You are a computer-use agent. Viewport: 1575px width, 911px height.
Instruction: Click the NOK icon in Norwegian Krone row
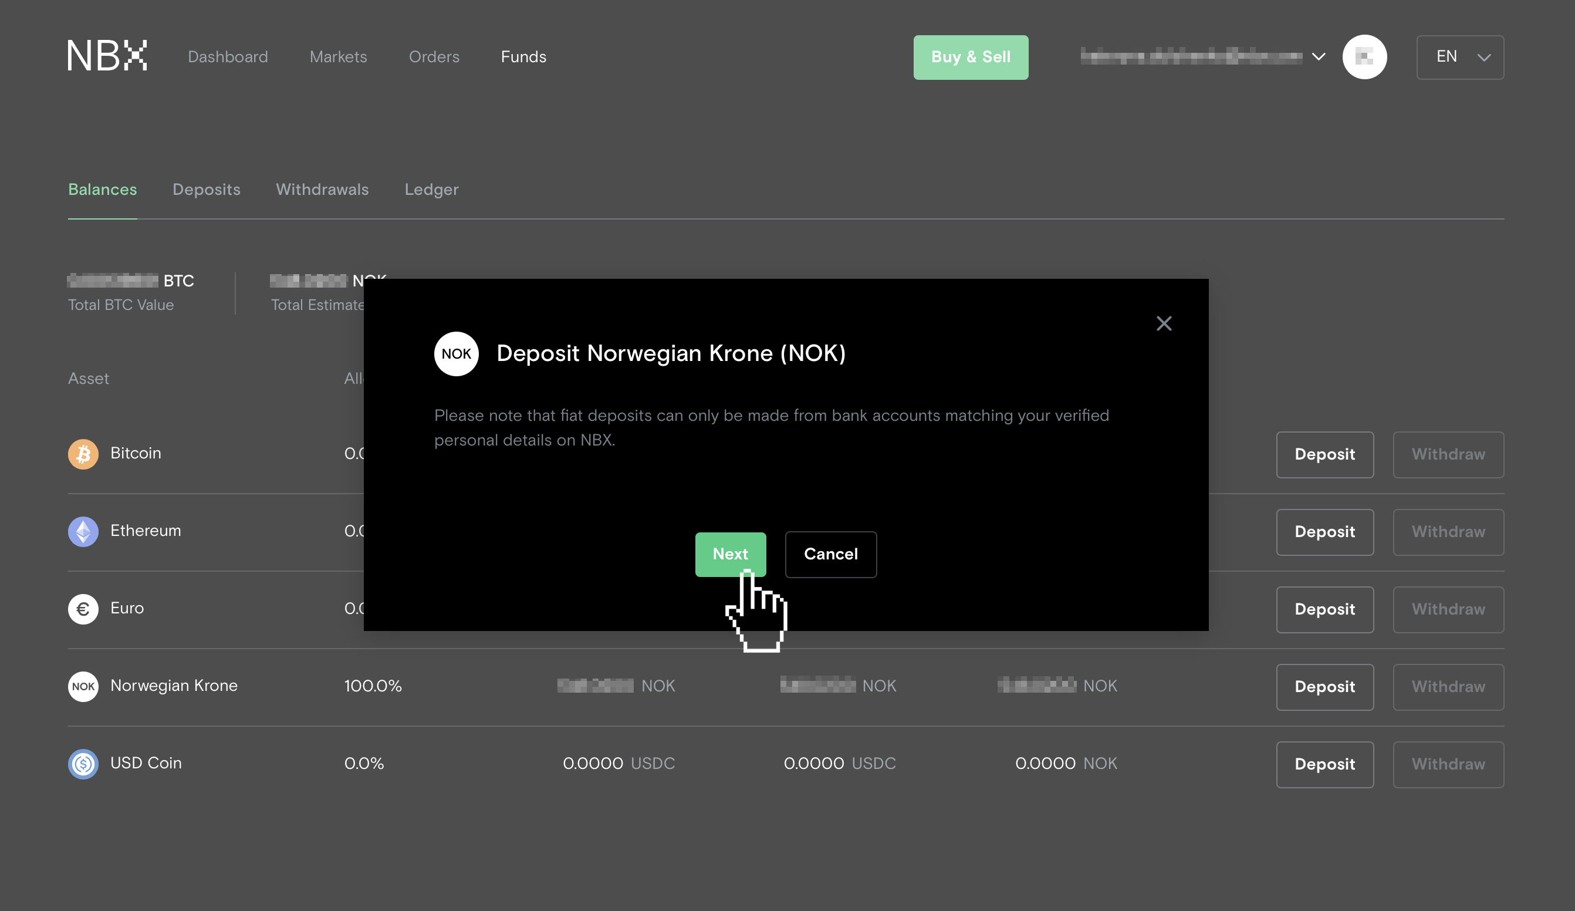click(x=83, y=687)
